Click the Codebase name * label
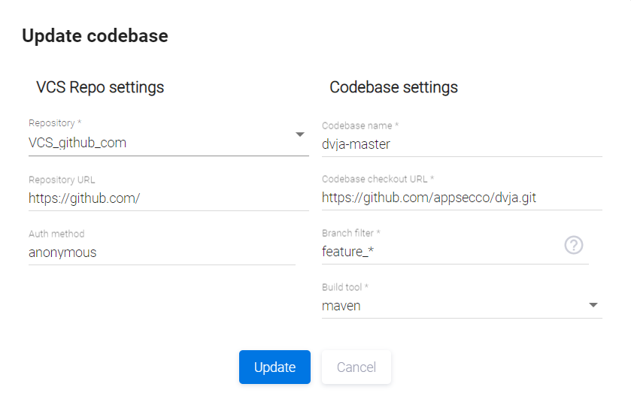631x393 pixels. (x=360, y=125)
